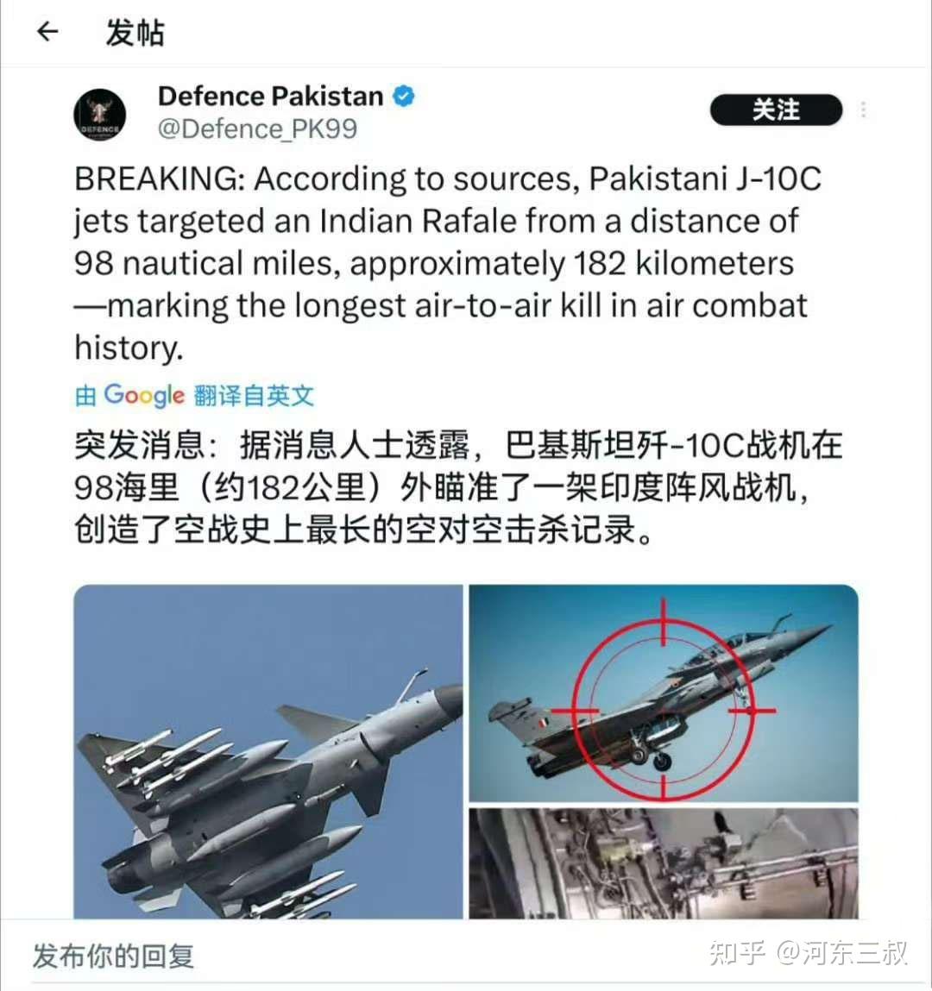The width and height of the screenshot is (932, 991).
Task: Tap the Google logo in translation line
Action: (x=144, y=395)
